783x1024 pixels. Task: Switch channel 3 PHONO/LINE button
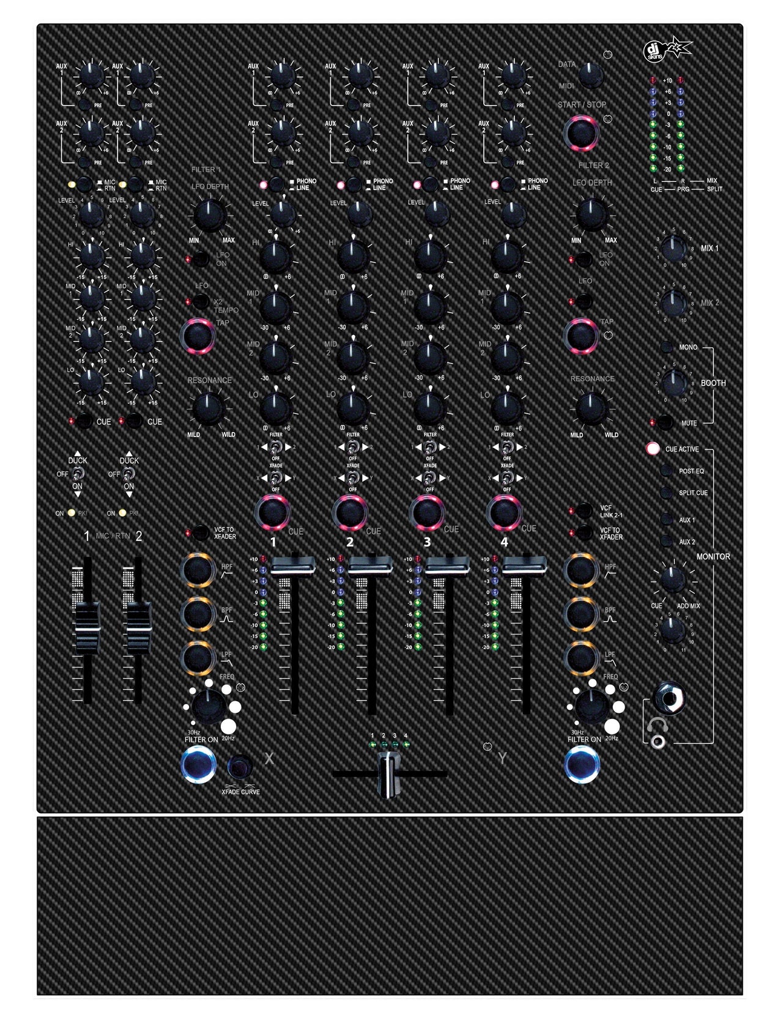431,184
